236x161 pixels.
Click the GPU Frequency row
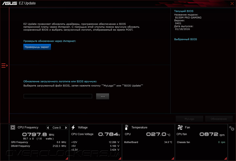[x=39, y=142]
